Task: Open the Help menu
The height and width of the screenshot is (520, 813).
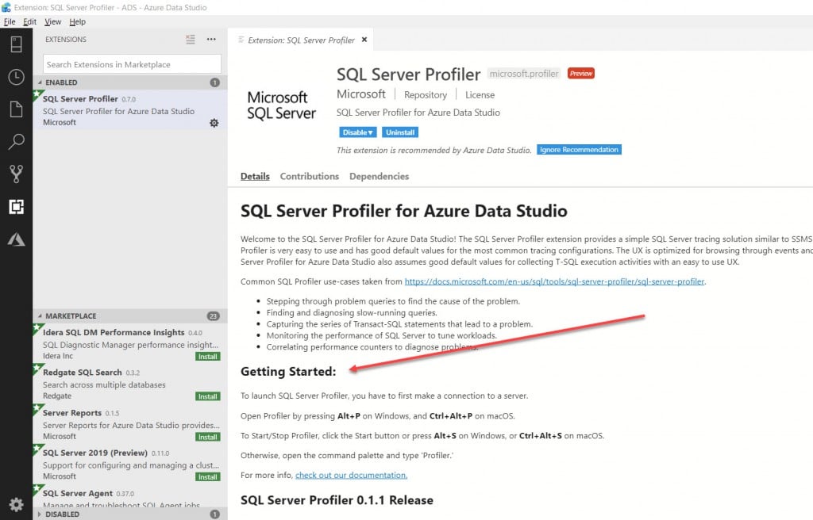Action: click(x=77, y=21)
